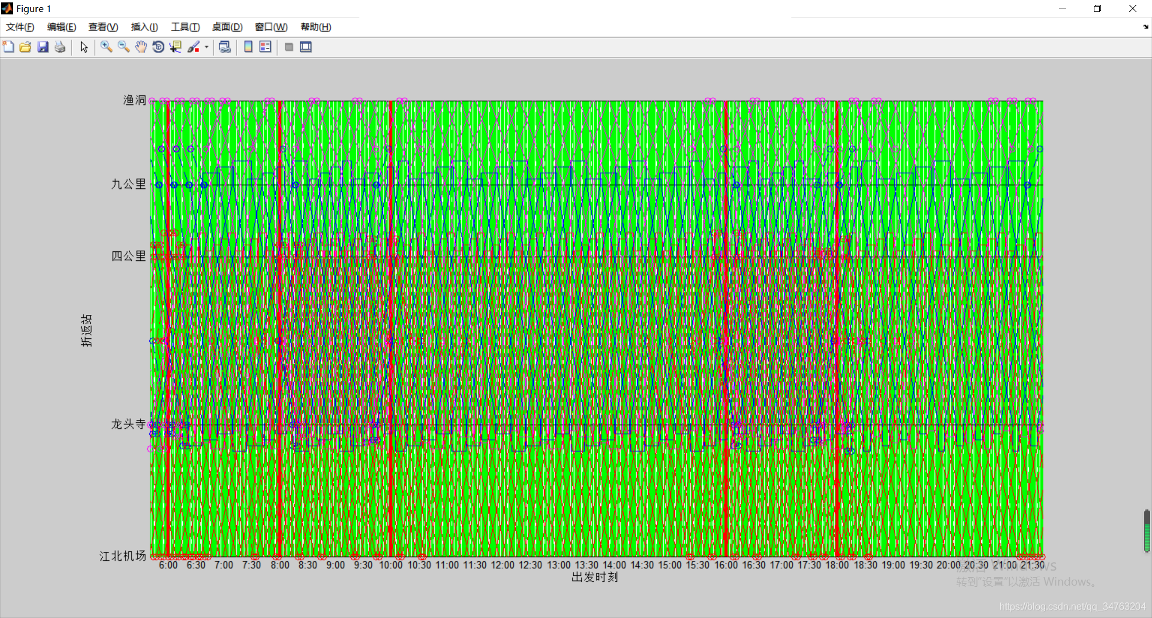Click the dock figure arrow at far right
This screenshot has width=1152, height=618.
[x=1145, y=27]
